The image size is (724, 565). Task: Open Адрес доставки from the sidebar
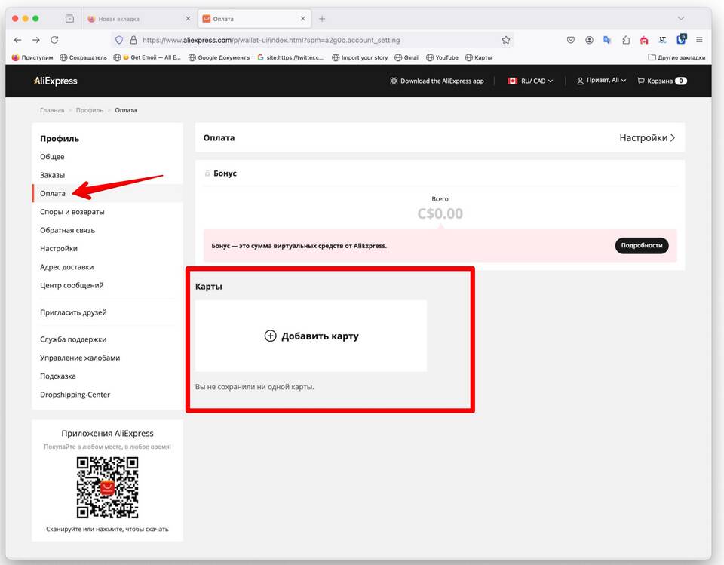pyautogui.click(x=66, y=267)
